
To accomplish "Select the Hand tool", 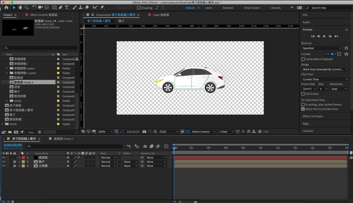I will pyautogui.click(x=20, y=8).
